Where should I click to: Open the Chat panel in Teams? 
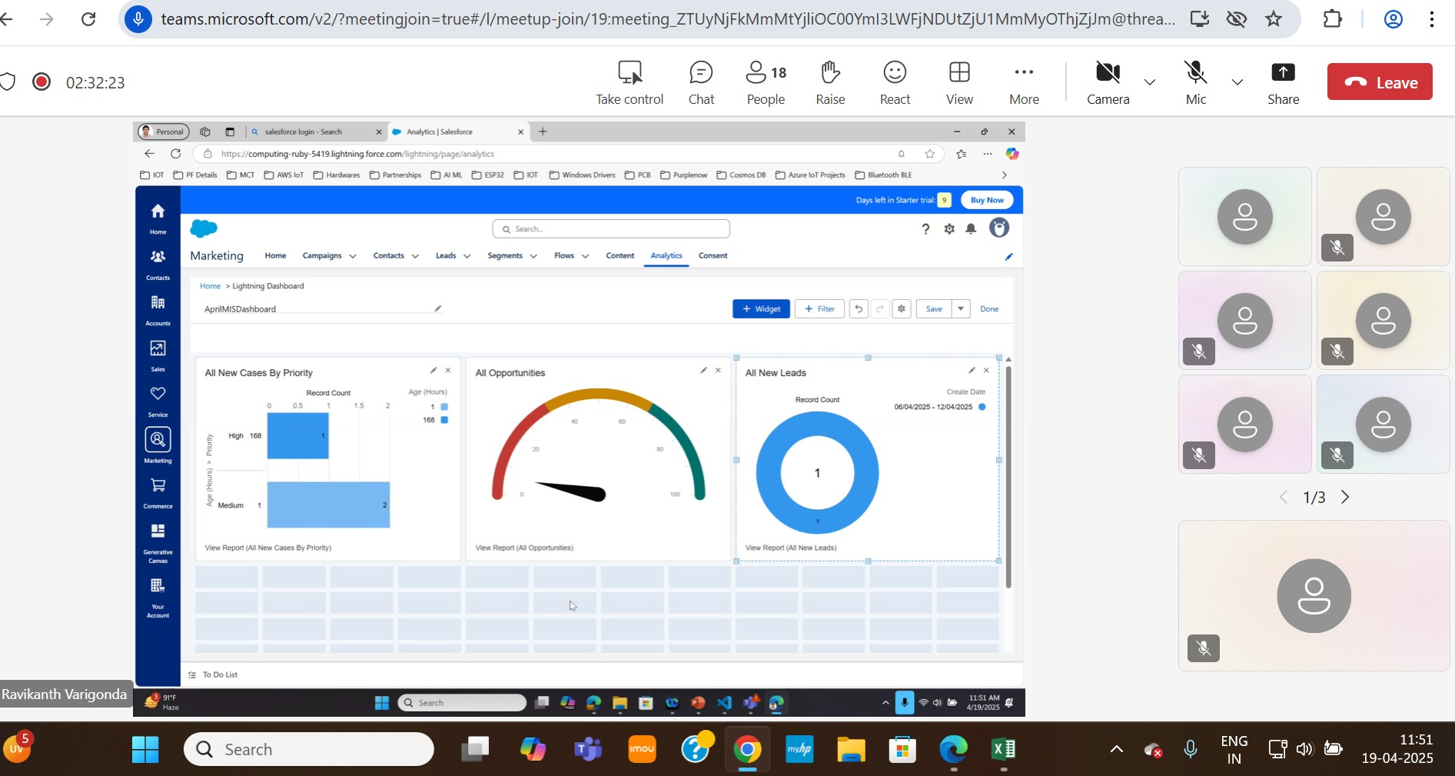(701, 82)
